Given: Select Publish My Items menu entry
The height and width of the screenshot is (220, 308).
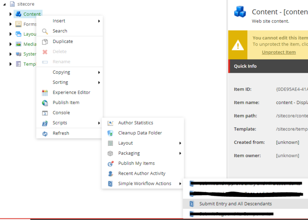Looking at the screenshot, I should tap(136, 163).
